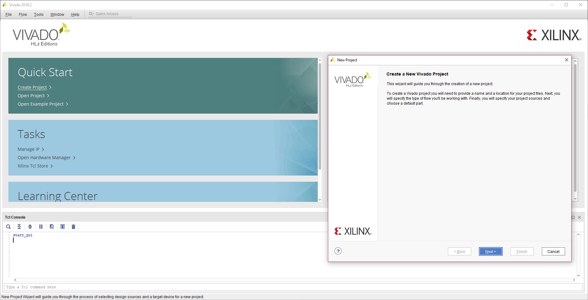Cancel the New Project wizard

coord(553,251)
